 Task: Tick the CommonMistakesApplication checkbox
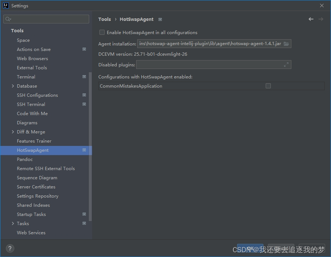pos(268,86)
